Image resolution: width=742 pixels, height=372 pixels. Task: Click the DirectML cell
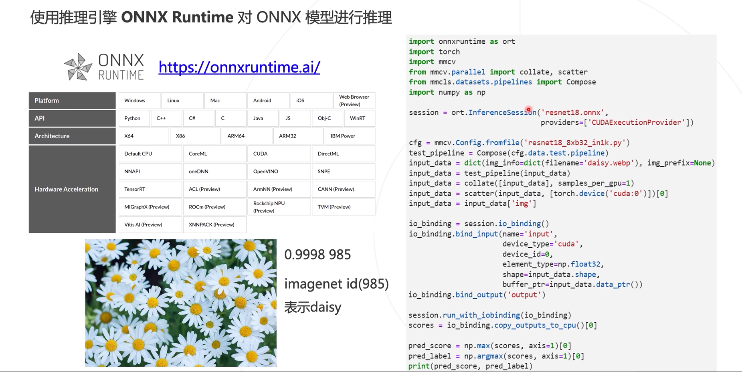[x=344, y=154]
